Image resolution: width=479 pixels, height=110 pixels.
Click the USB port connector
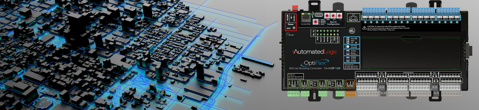319,15
